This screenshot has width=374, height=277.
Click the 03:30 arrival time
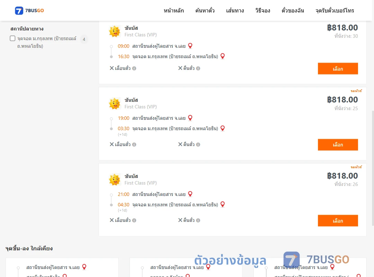pos(124,128)
